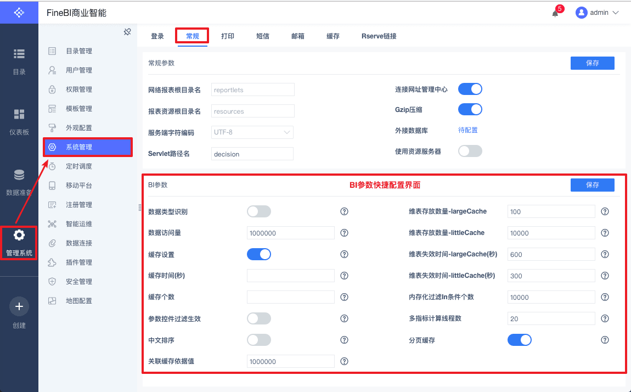Select 系统管理 in the sidebar
The image size is (631, 392).
coord(88,147)
